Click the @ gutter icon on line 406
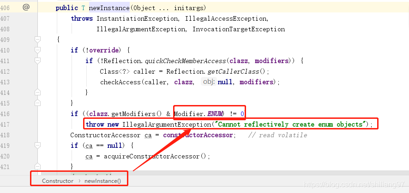 (x=26, y=7)
